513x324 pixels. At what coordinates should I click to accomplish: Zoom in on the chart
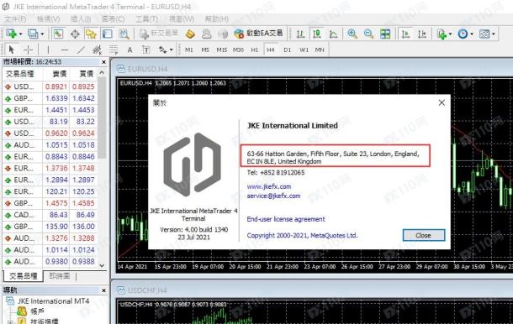352,34
